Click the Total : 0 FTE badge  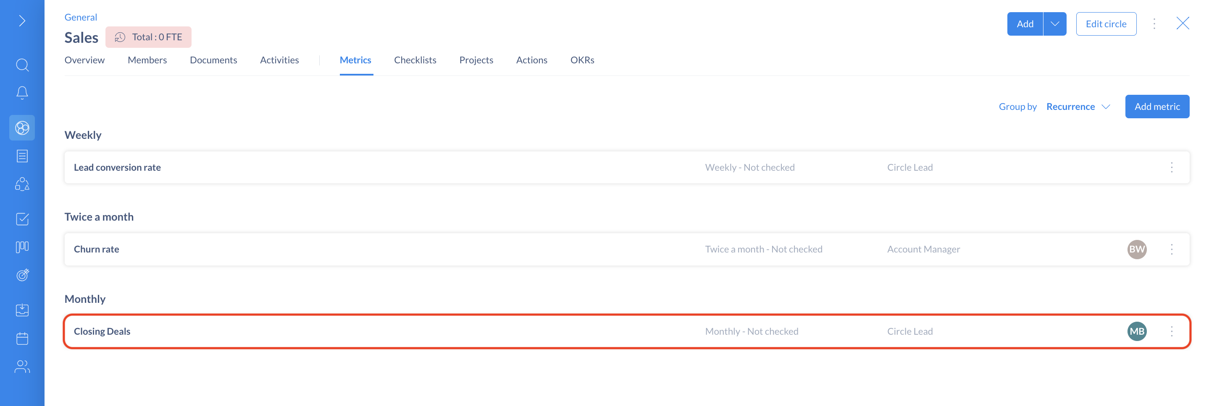148,37
